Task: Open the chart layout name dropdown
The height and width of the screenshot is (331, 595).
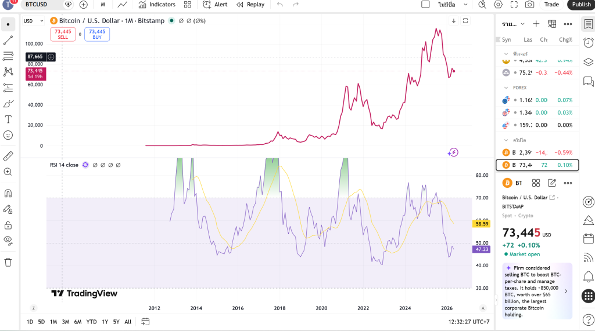Action: point(465,5)
